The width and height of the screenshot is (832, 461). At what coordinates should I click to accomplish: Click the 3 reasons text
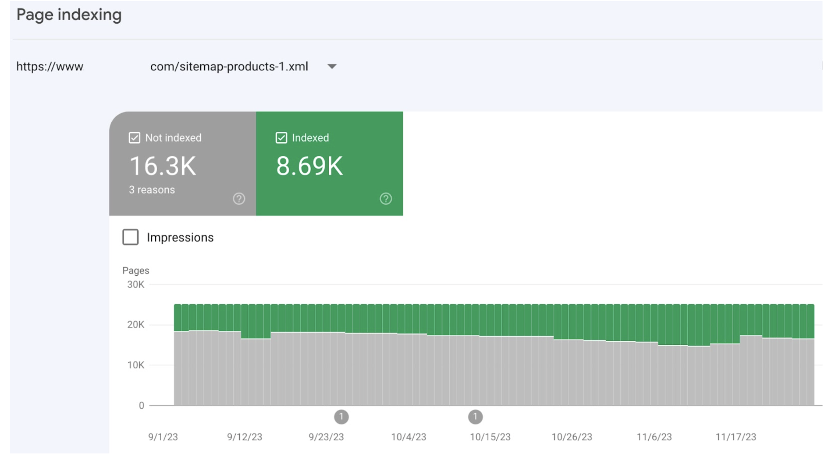(152, 190)
